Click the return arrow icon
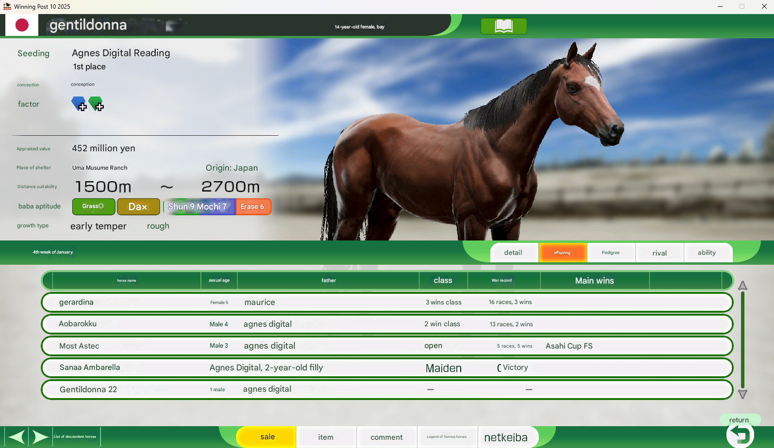The width and height of the screenshot is (774, 448). (x=740, y=434)
